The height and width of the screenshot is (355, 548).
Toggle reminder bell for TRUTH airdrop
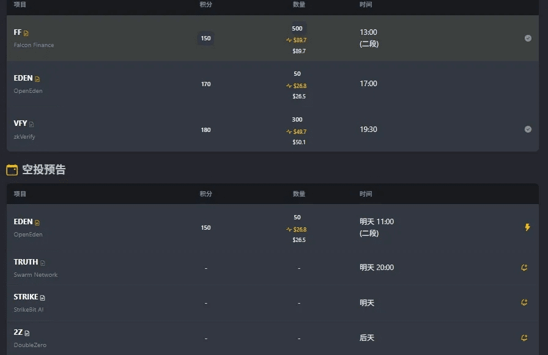pyautogui.click(x=524, y=268)
